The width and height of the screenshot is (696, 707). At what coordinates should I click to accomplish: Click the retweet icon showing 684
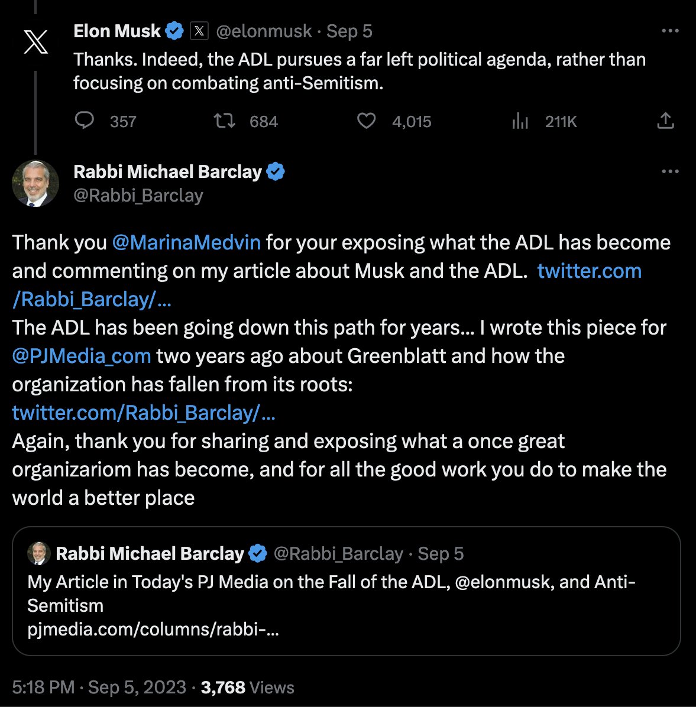[x=225, y=121]
